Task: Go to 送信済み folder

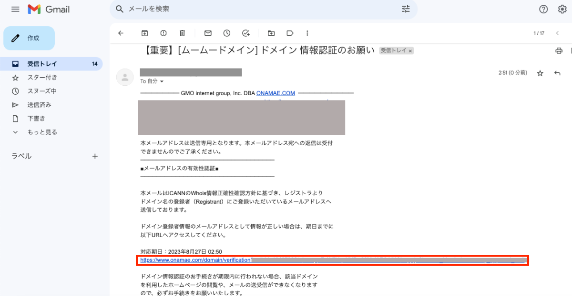Action: 39,105
